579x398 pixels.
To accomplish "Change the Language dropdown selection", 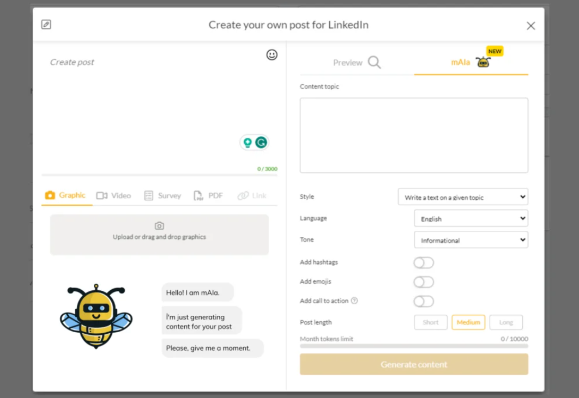I will point(471,218).
